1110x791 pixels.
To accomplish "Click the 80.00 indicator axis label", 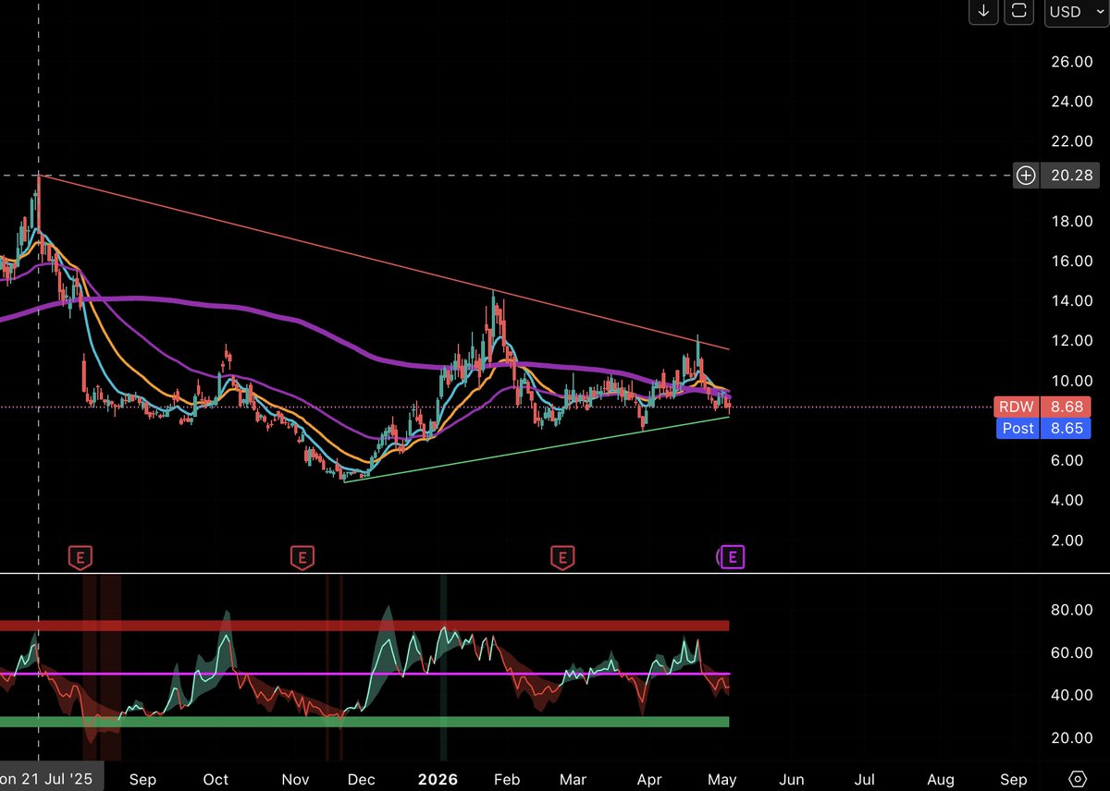I will 1071,610.
